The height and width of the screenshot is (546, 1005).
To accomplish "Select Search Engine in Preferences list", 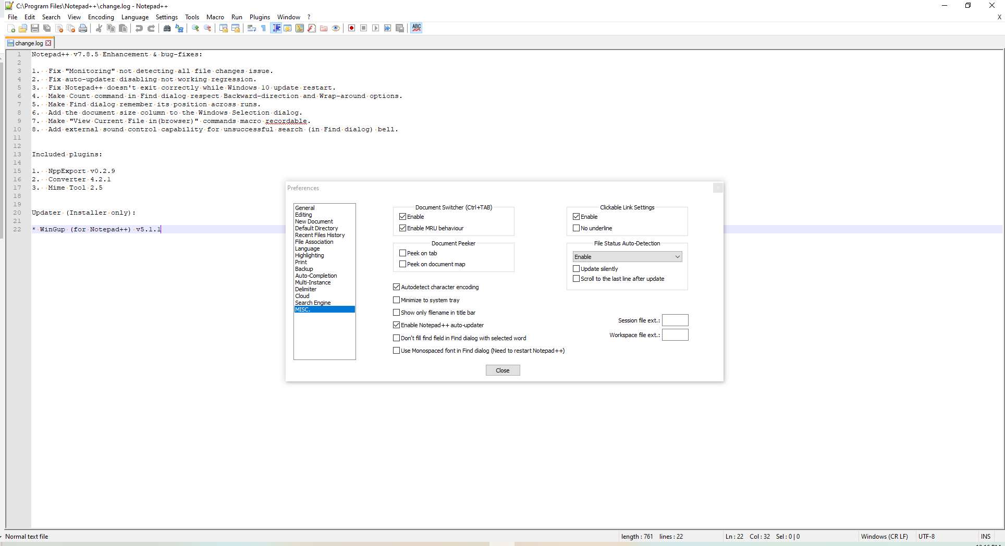I will [324, 303].
